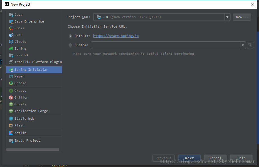This screenshot has height=167, width=259.
Task: Pick the Java FX folder icon
Action: pos(11,55)
